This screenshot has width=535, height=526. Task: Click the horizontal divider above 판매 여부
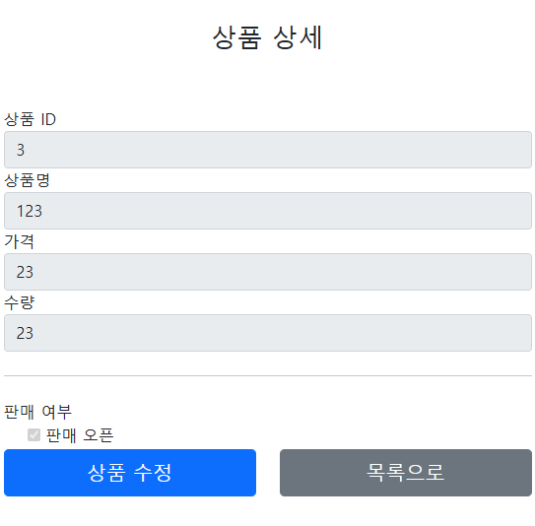click(x=268, y=376)
